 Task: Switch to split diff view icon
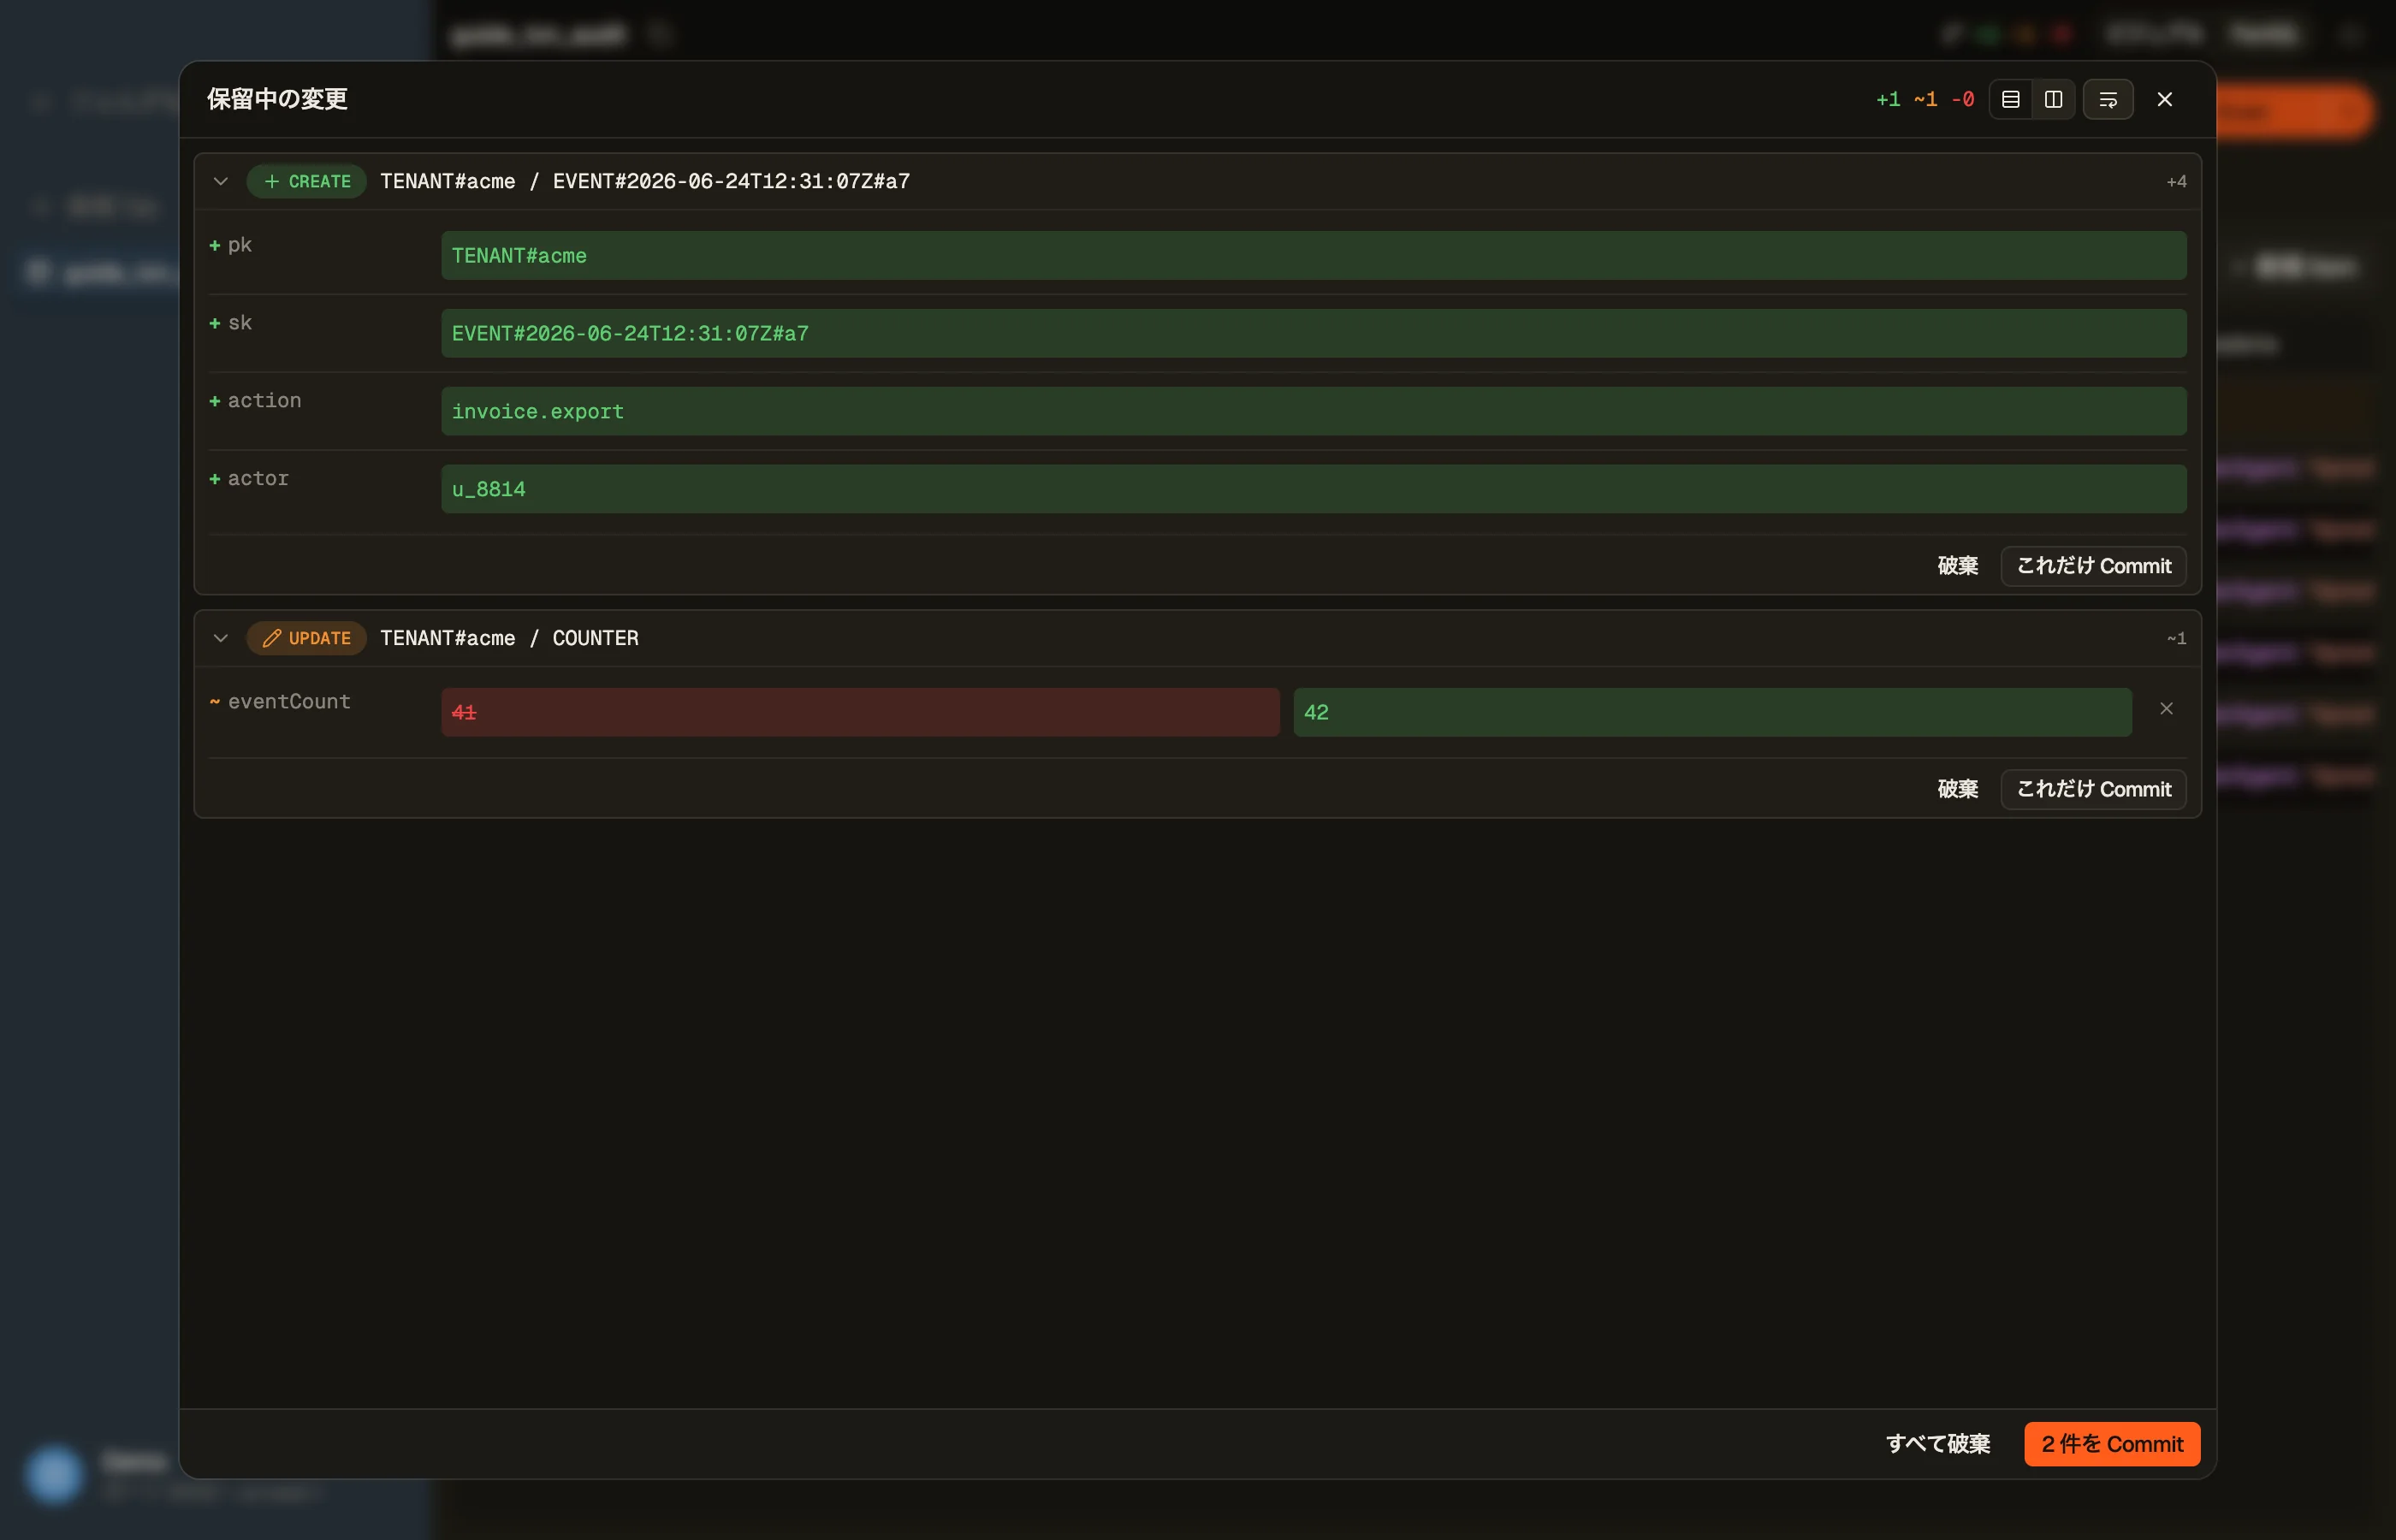(x=2053, y=99)
